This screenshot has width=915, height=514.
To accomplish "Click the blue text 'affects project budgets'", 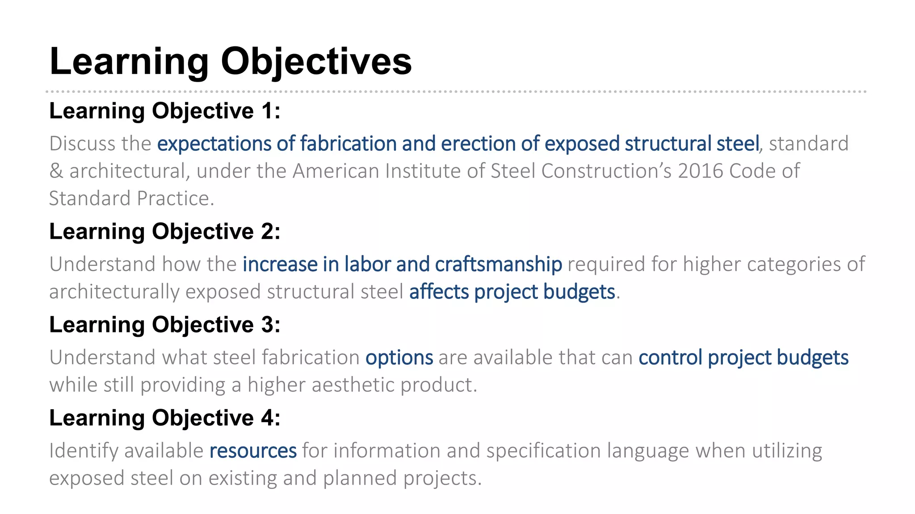I will [x=512, y=292].
